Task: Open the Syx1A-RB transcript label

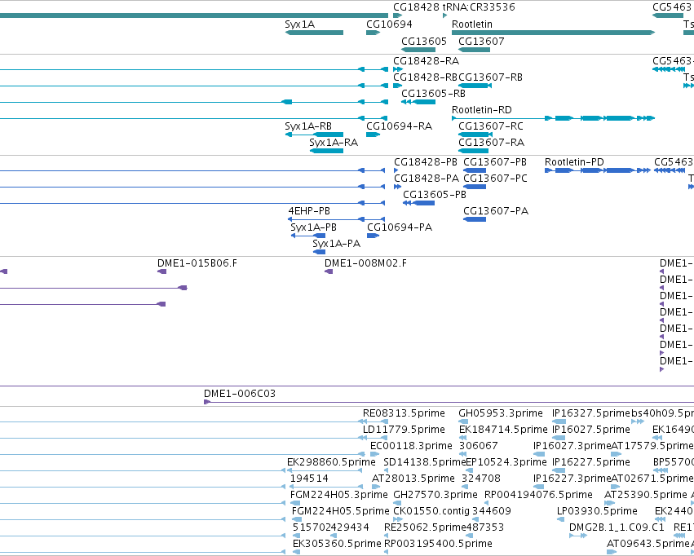Action: (308, 126)
